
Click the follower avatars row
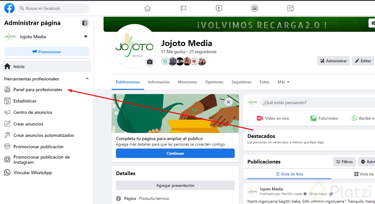coord(183,61)
